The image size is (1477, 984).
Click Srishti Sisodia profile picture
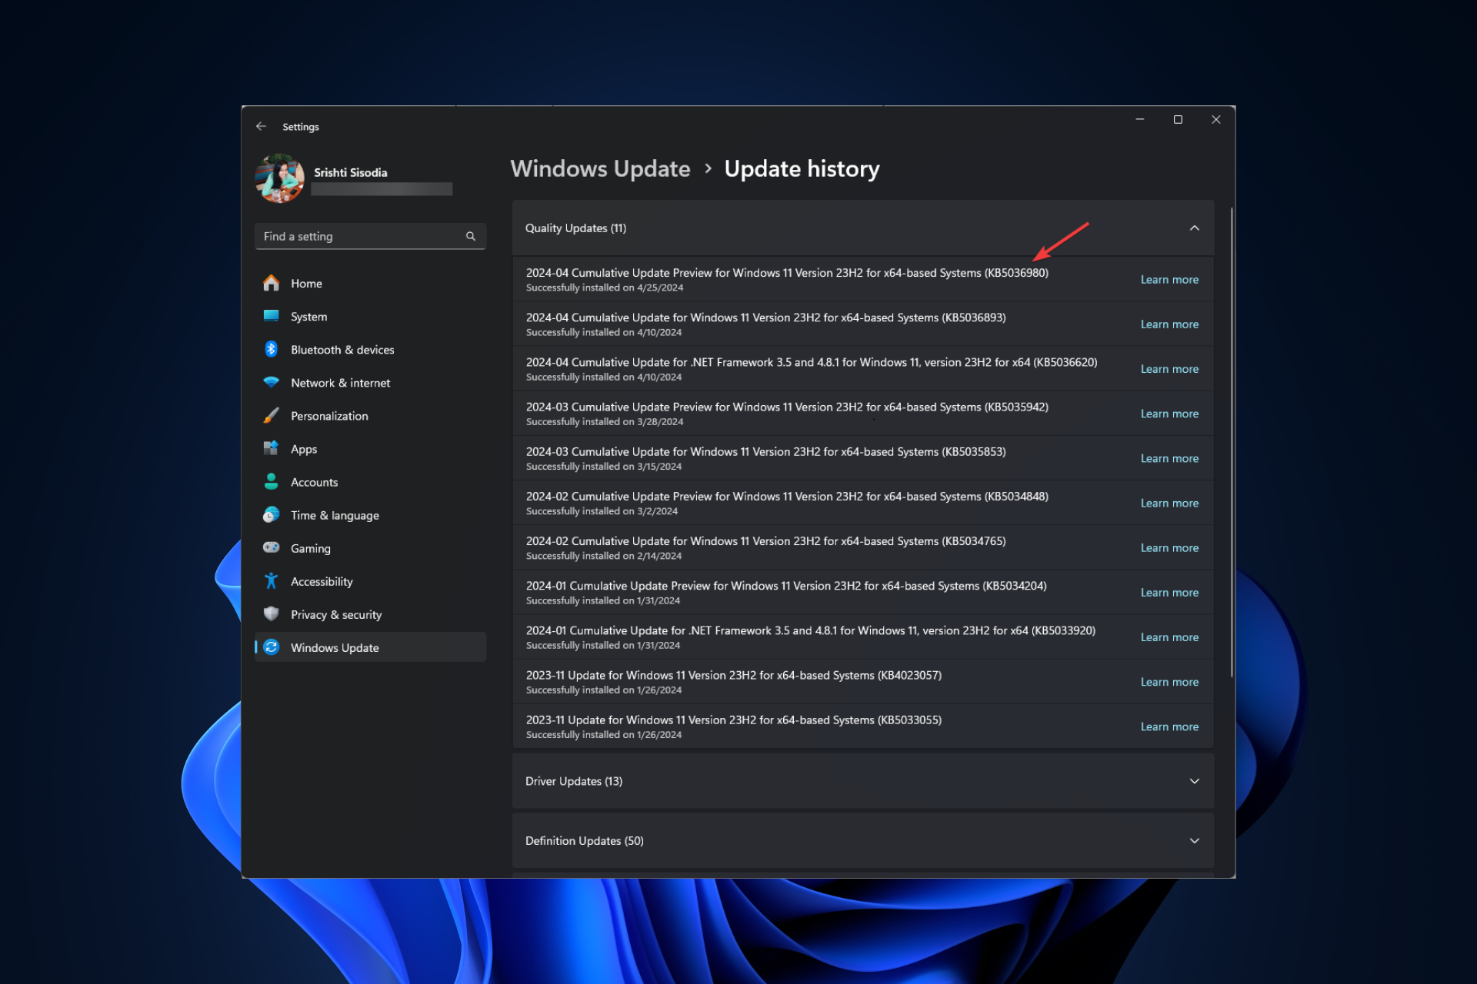[x=280, y=178]
